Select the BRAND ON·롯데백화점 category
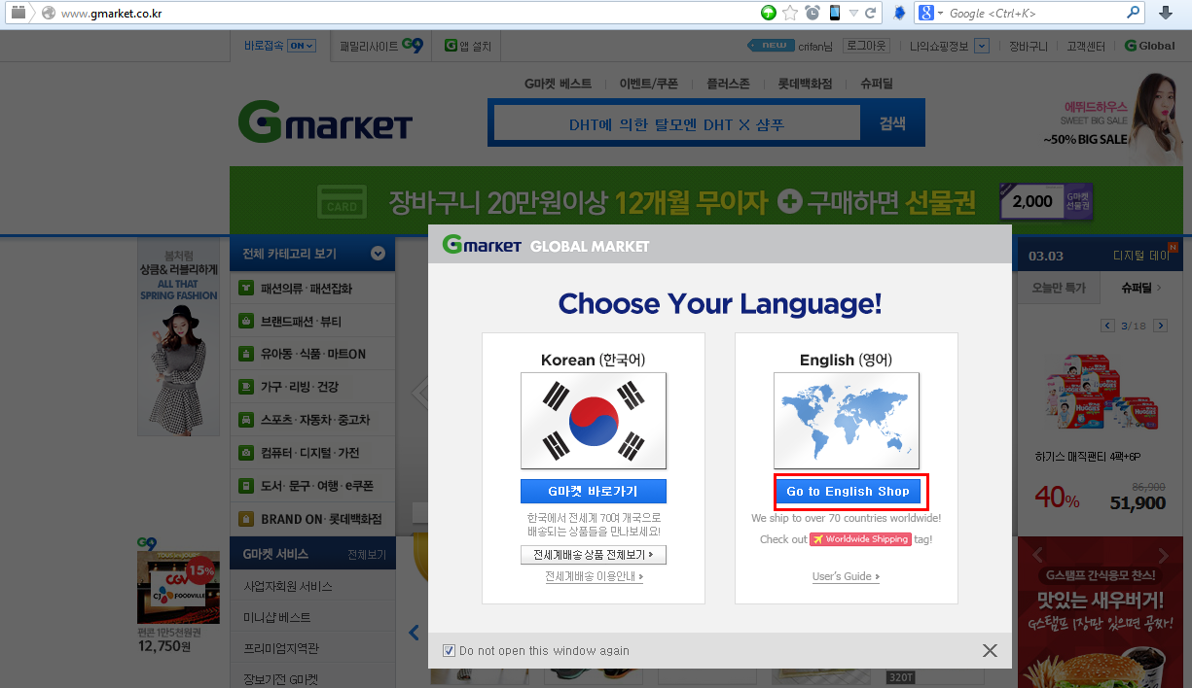Image resolution: width=1192 pixels, height=688 pixels. coord(312,519)
